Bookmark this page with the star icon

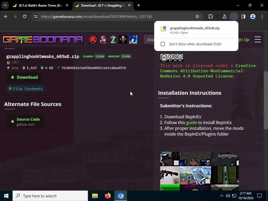197,16
